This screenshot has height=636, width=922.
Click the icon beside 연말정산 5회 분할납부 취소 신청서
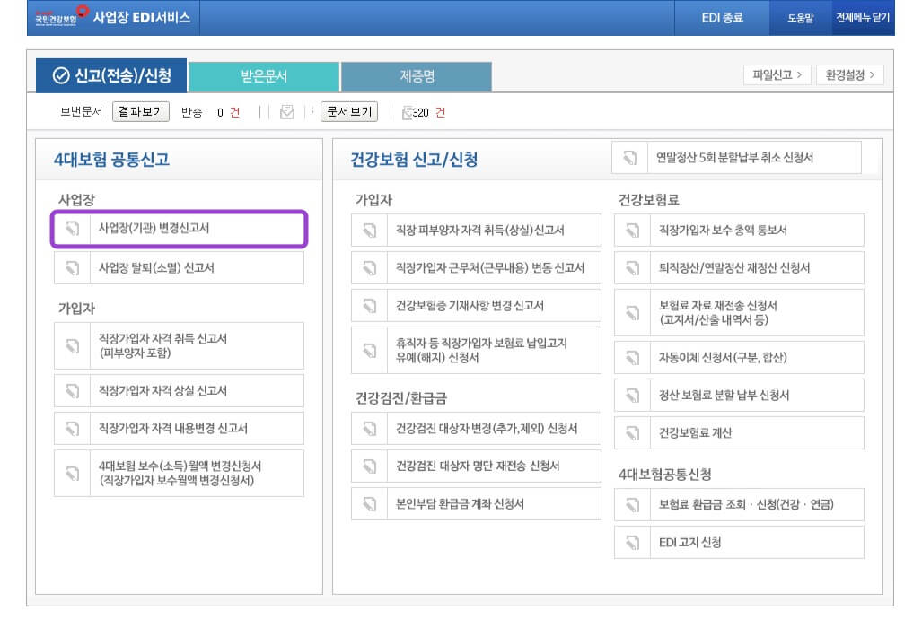click(x=630, y=157)
